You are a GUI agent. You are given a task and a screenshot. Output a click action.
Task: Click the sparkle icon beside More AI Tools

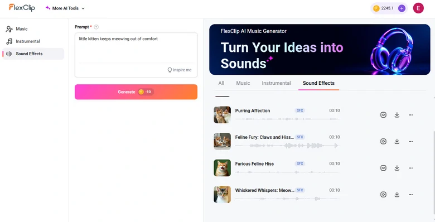48,8
